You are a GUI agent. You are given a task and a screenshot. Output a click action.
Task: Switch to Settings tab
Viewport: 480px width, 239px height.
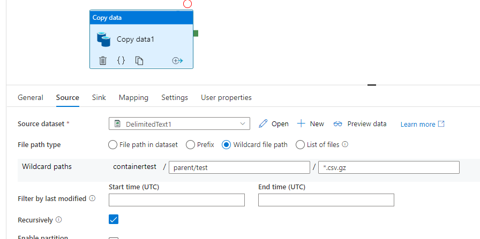click(x=175, y=97)
